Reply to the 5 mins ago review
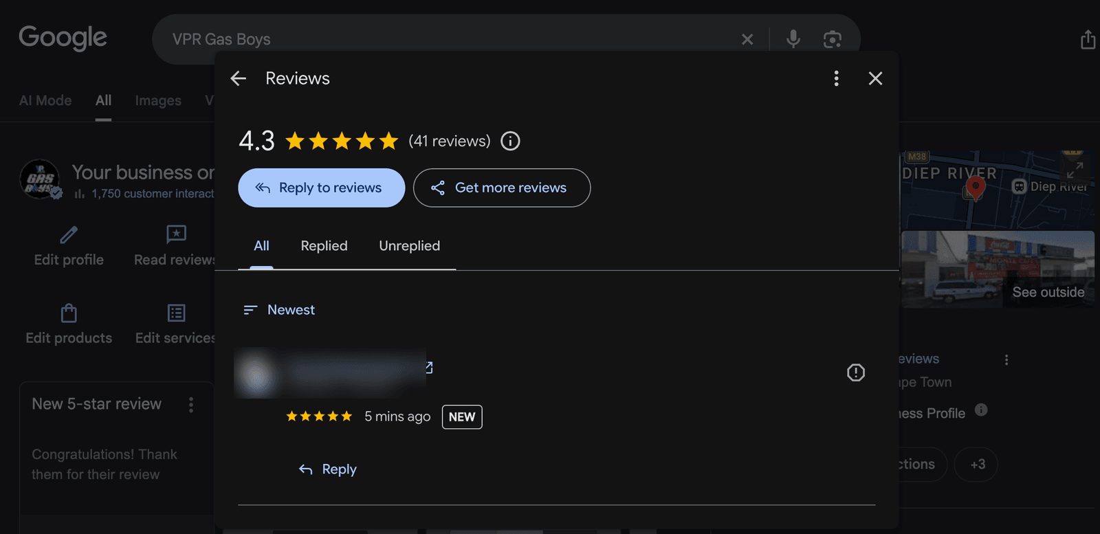 pos(328,469)
